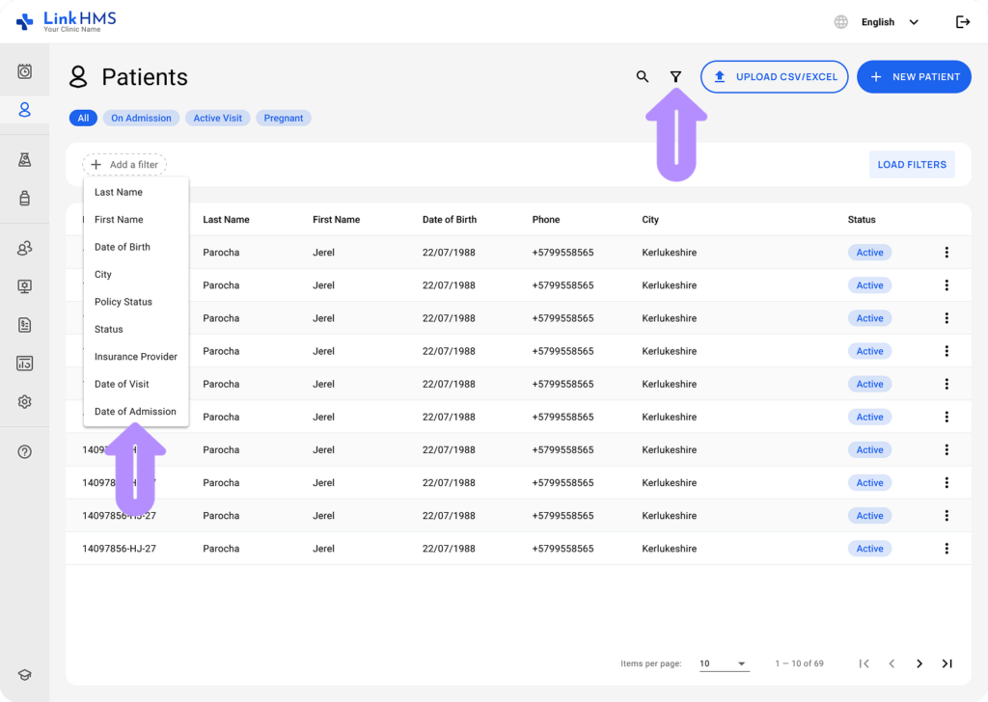
Task: Select First Name filter option
Action: (135, 220)
